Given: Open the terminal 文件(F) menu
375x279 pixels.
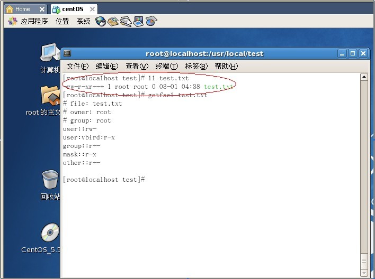Looking at the screenshot, I should (77, 66).
